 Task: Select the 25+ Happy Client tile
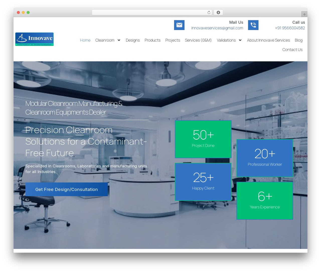pyautogui.click(x=203, y=182)
